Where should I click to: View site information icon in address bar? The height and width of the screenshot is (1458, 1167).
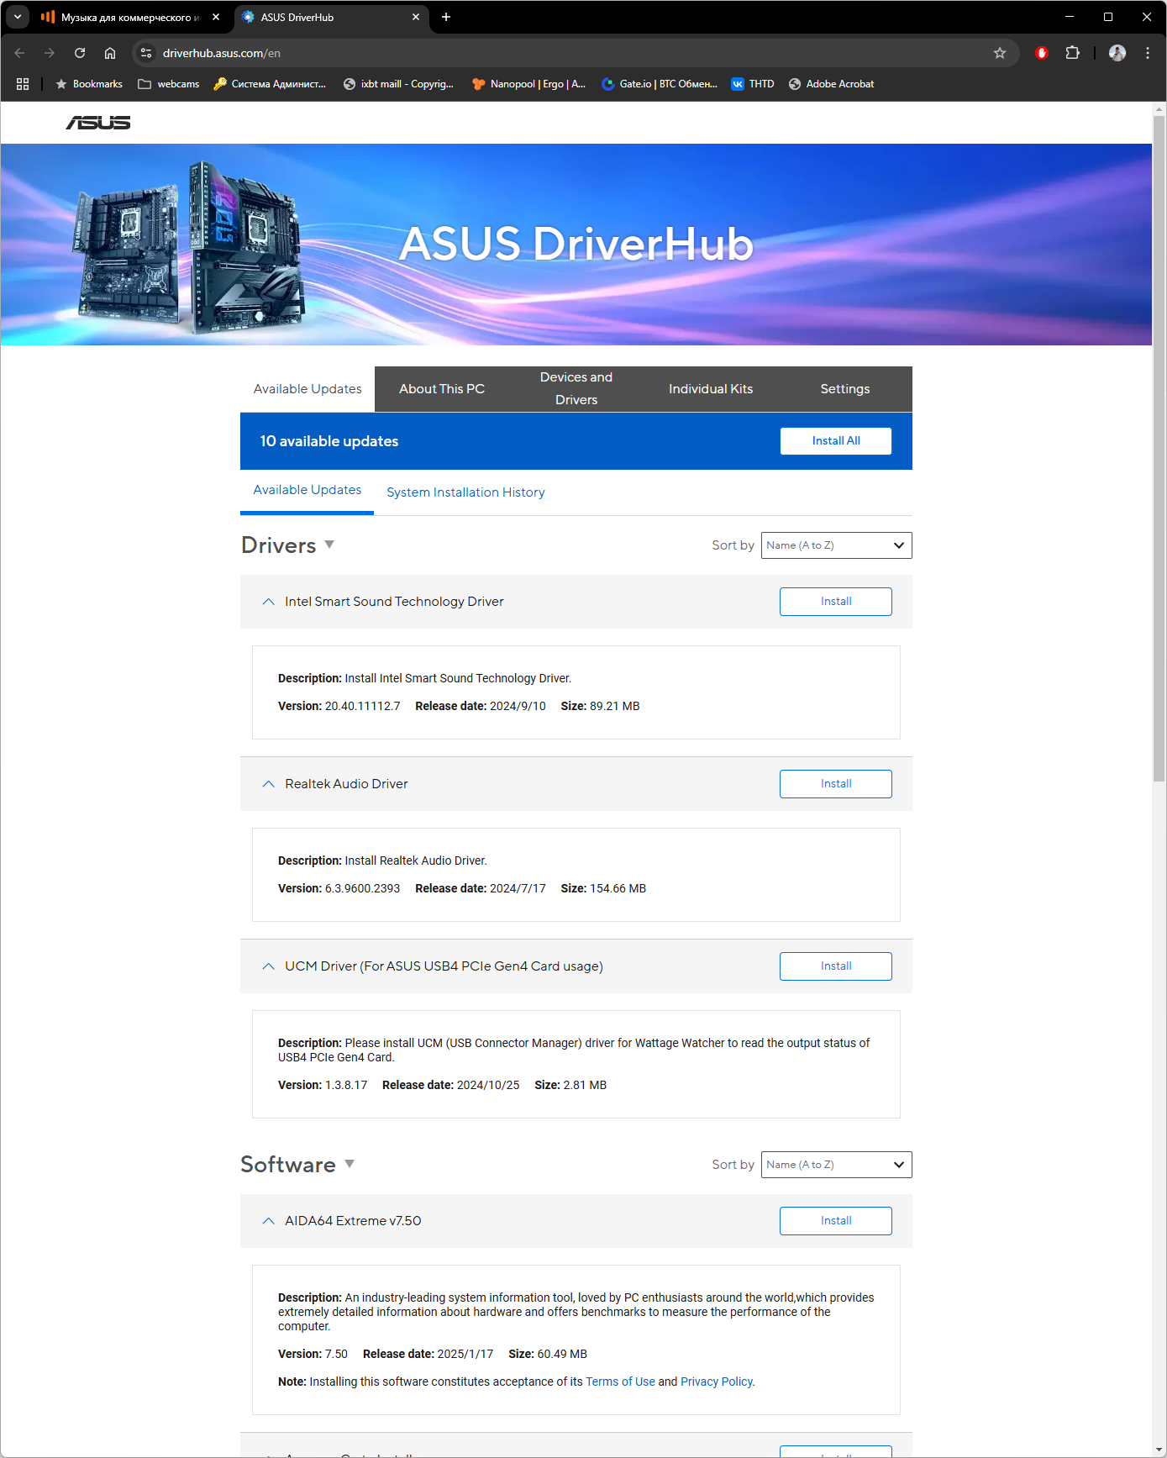[x=146, y=53]
